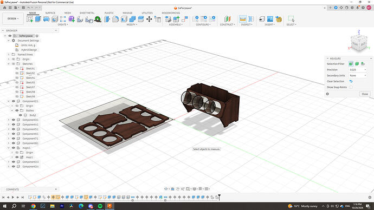This screenshot has height=210, width=374.
Task: Select the Fillet tool
Action: pos(115,19)
